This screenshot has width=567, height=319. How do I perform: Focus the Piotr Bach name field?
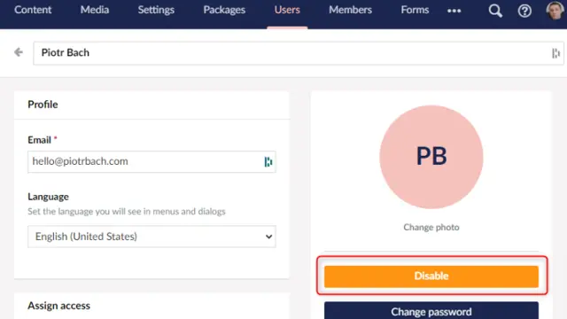click(x=299, y=53)
